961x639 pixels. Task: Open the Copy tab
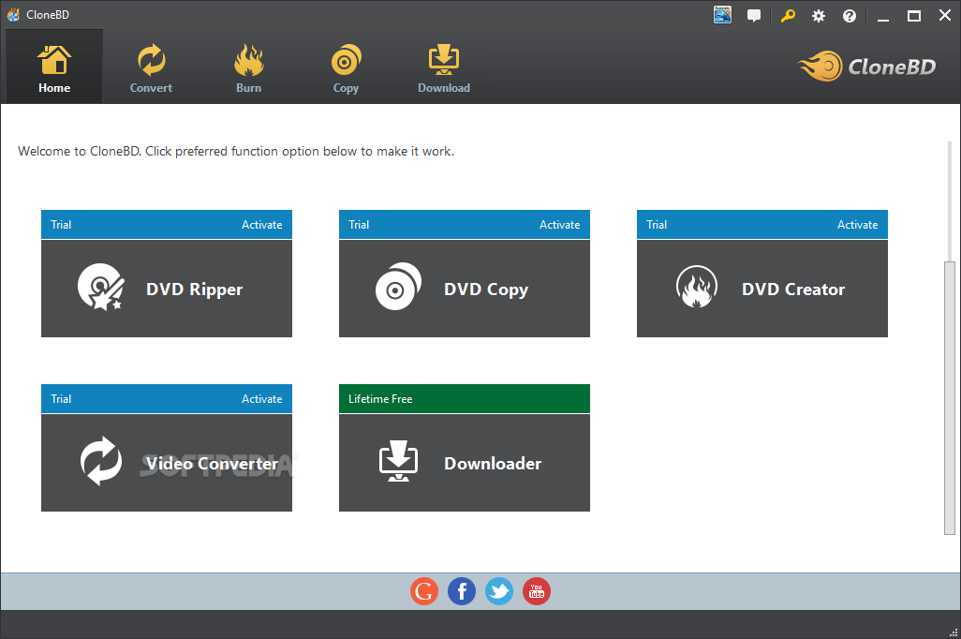pyautogui.click(x=346, y=67)
